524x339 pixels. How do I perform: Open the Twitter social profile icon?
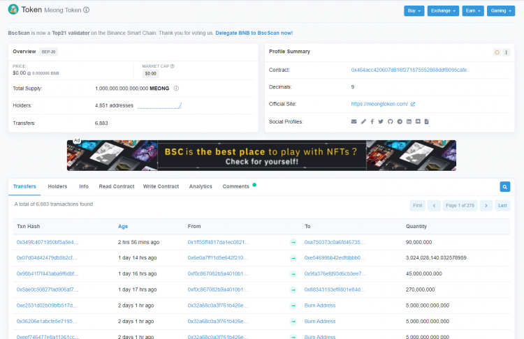pyautogui.click(x=381, y=122)
